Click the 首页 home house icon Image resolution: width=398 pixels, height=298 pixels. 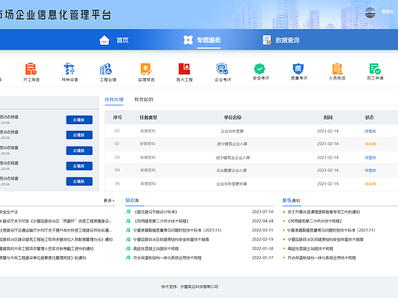[104, 40]
